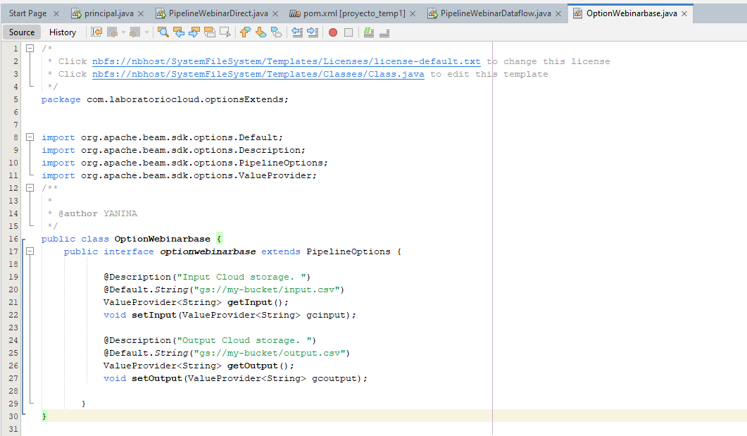747x436 pixels.
Task: Toggle Highlight Search mode
Action: coord(208,32)
